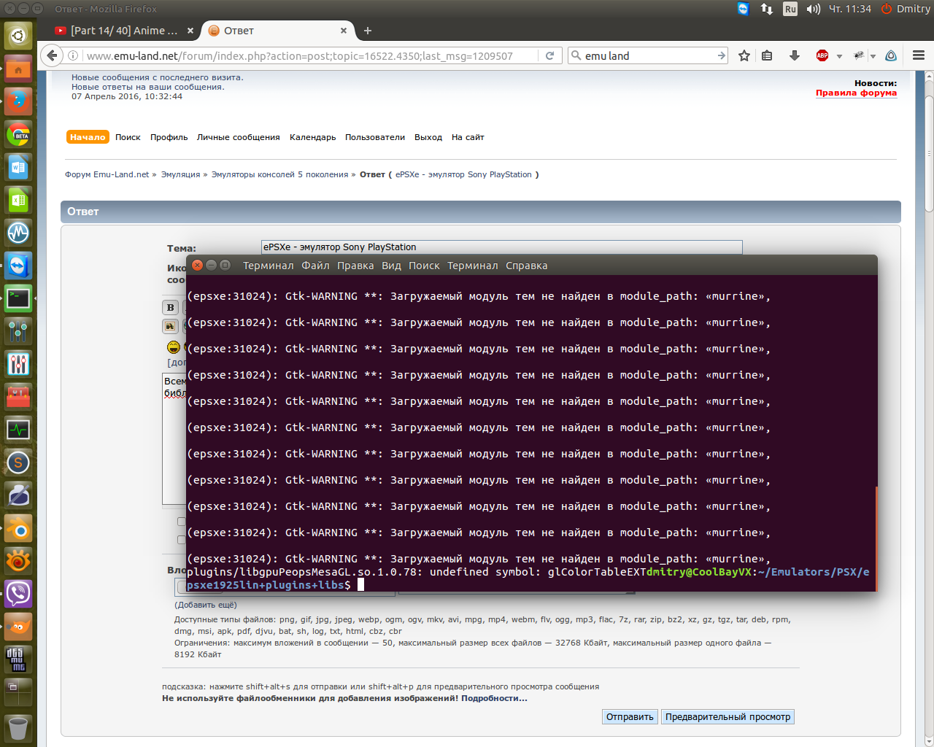Open Firefox hamburger menu

(x=919, y=55)
